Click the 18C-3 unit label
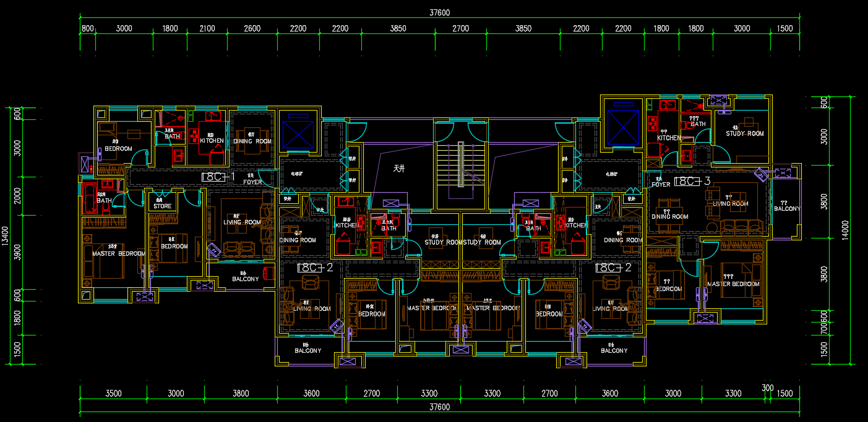868x422 pixels. 692,182
